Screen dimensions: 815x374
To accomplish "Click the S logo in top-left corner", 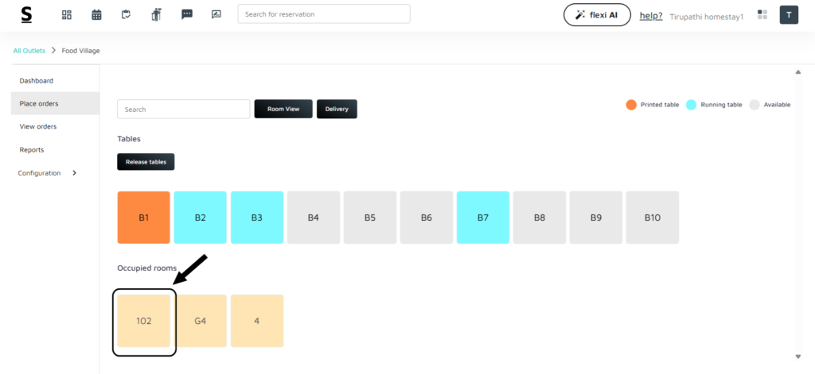I will [26, 14].
